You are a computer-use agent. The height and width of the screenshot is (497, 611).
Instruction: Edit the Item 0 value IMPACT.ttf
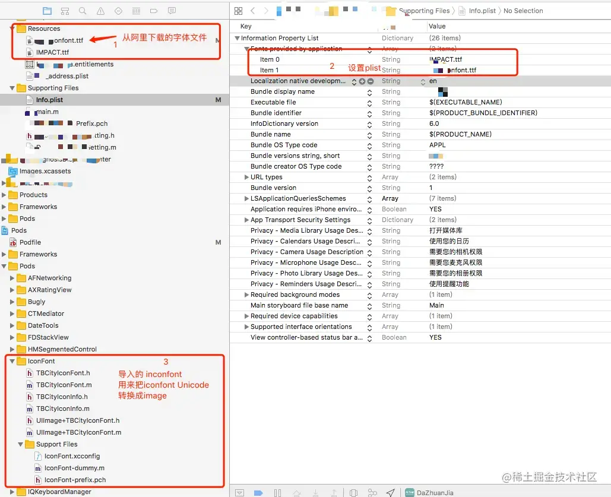[445, 59]
